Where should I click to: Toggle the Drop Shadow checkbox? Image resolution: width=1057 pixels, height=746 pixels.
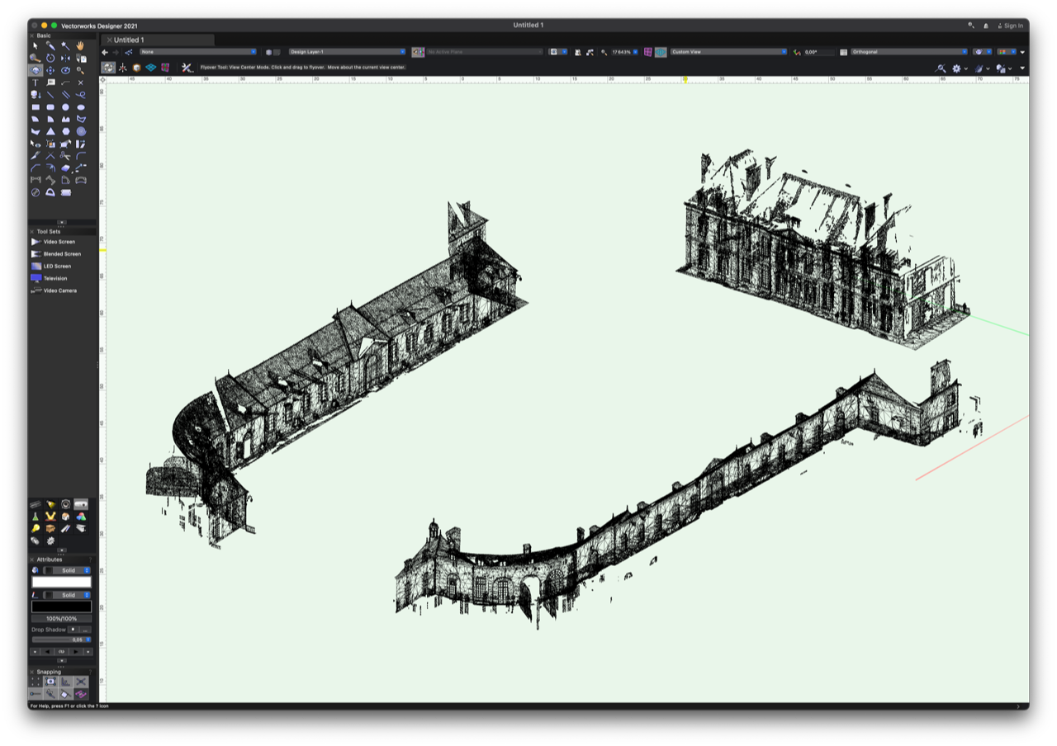coord(73,630)
